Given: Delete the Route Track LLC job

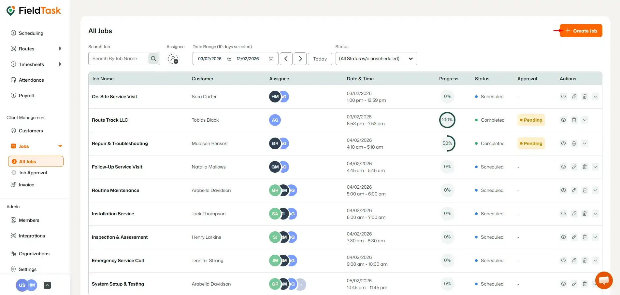Looking at the screenshot, I should [x=574, y=120].
